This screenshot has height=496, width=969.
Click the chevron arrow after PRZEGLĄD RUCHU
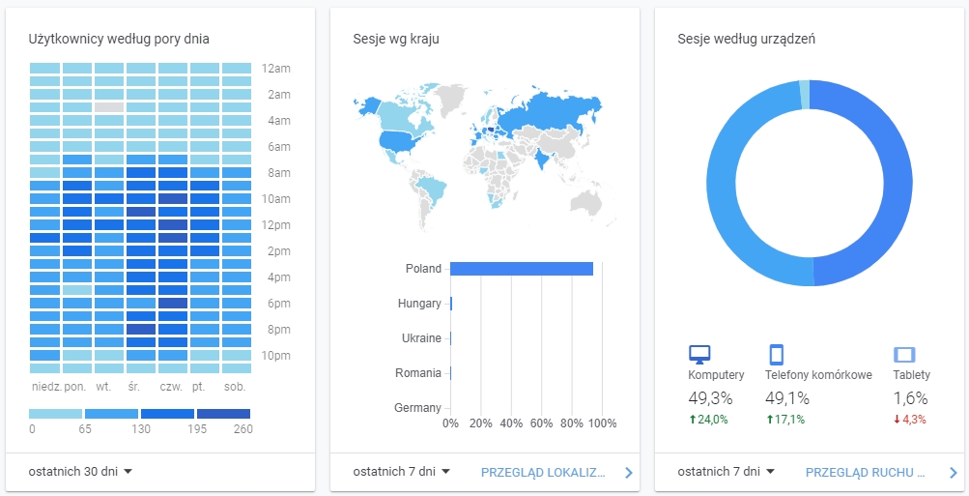point(953,473)
